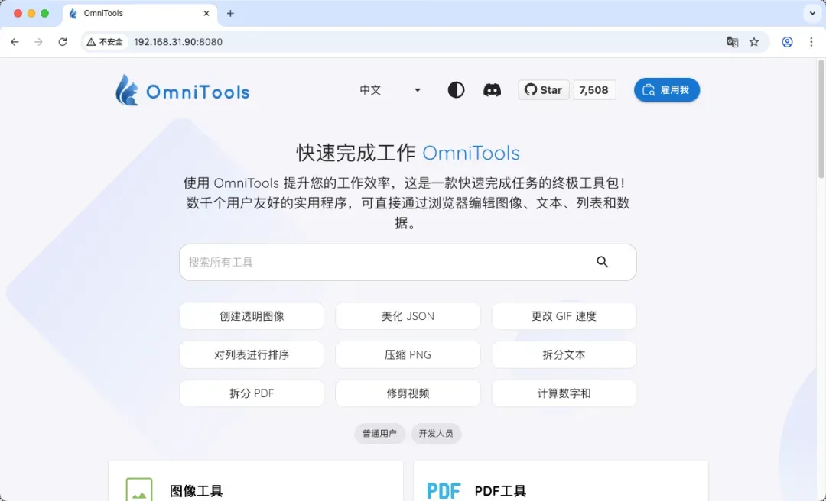Open the tab search chevron dropdown
The height and width of the screenshot is (501, 826).
(x=812, y=13)
